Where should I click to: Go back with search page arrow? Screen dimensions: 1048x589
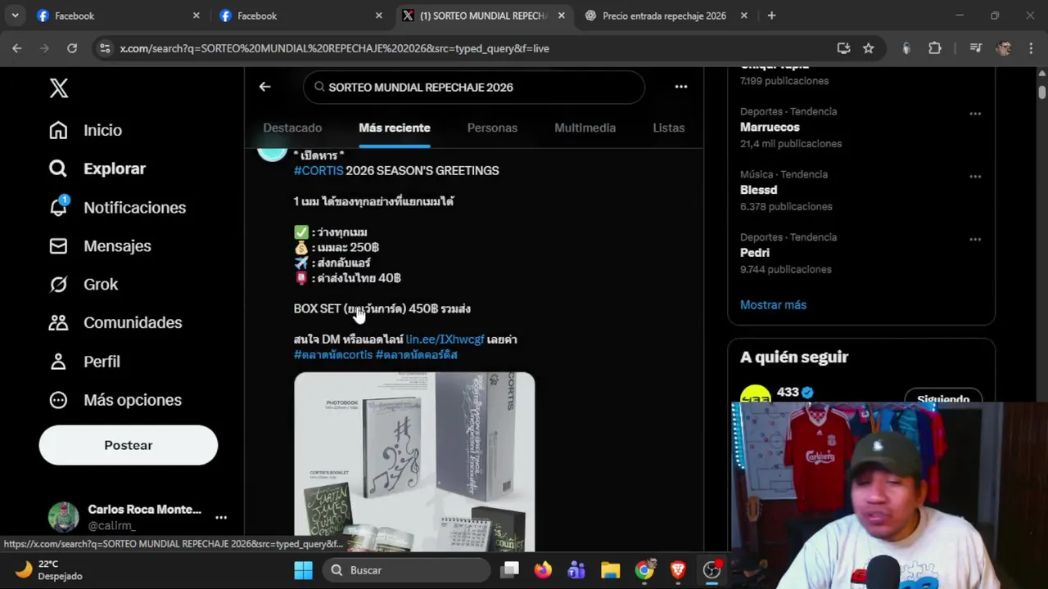264,87
